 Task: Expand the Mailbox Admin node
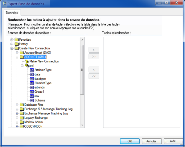(17, 122)
